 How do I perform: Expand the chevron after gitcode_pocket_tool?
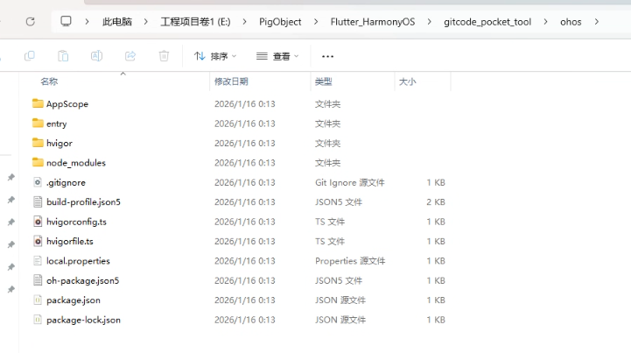click(545, 22)
